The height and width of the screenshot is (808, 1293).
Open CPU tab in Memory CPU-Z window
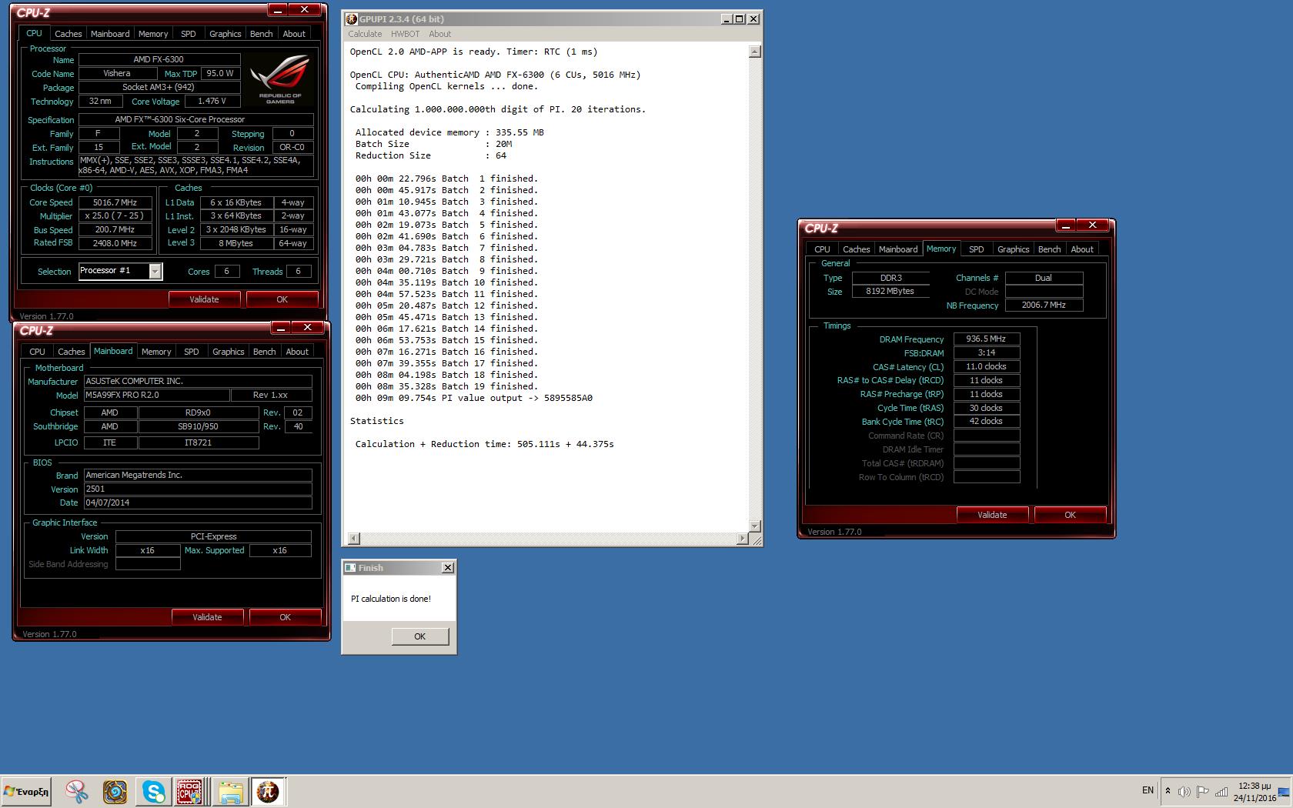point(822,249)
